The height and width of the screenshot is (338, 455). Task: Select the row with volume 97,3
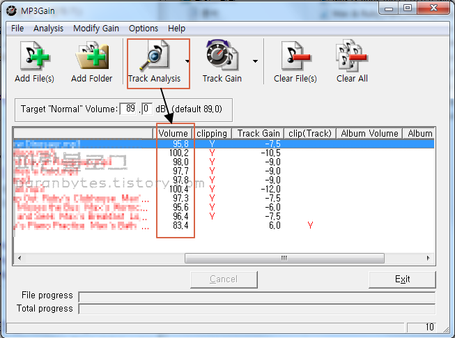(224, 198)
